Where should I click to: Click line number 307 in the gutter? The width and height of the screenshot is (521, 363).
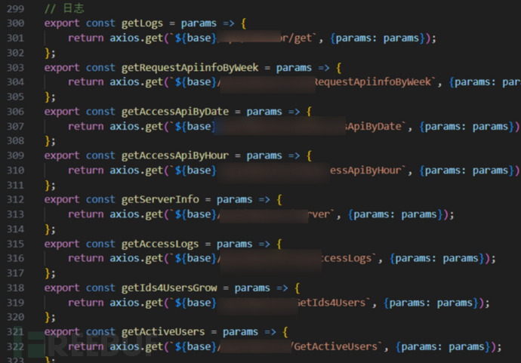(x=15, y=127)
